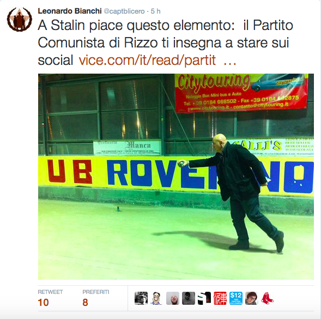Click the tweet text about Stalin

point(166,43)
